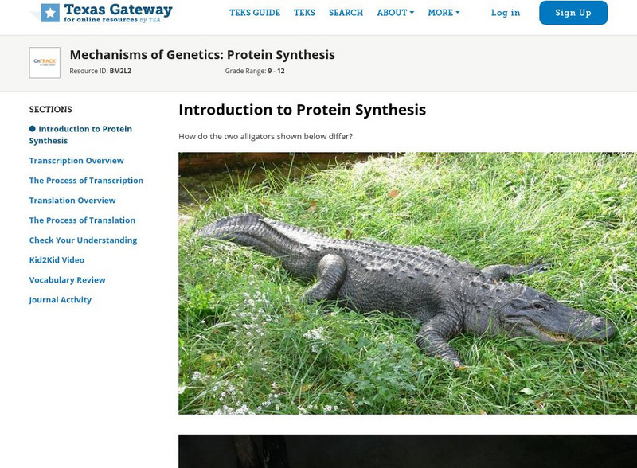Click the Log in link
Viewport: 637px width, 468px height.
[x=506, y=13]
